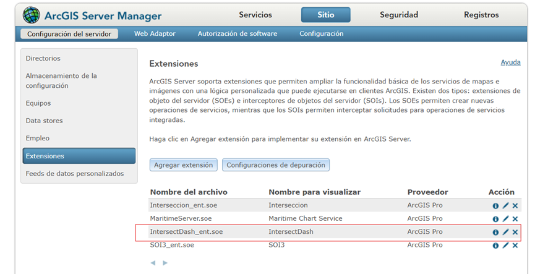
Task: View info for IntersectDash_ent.soe extension
Action: (x=495, y=233)
